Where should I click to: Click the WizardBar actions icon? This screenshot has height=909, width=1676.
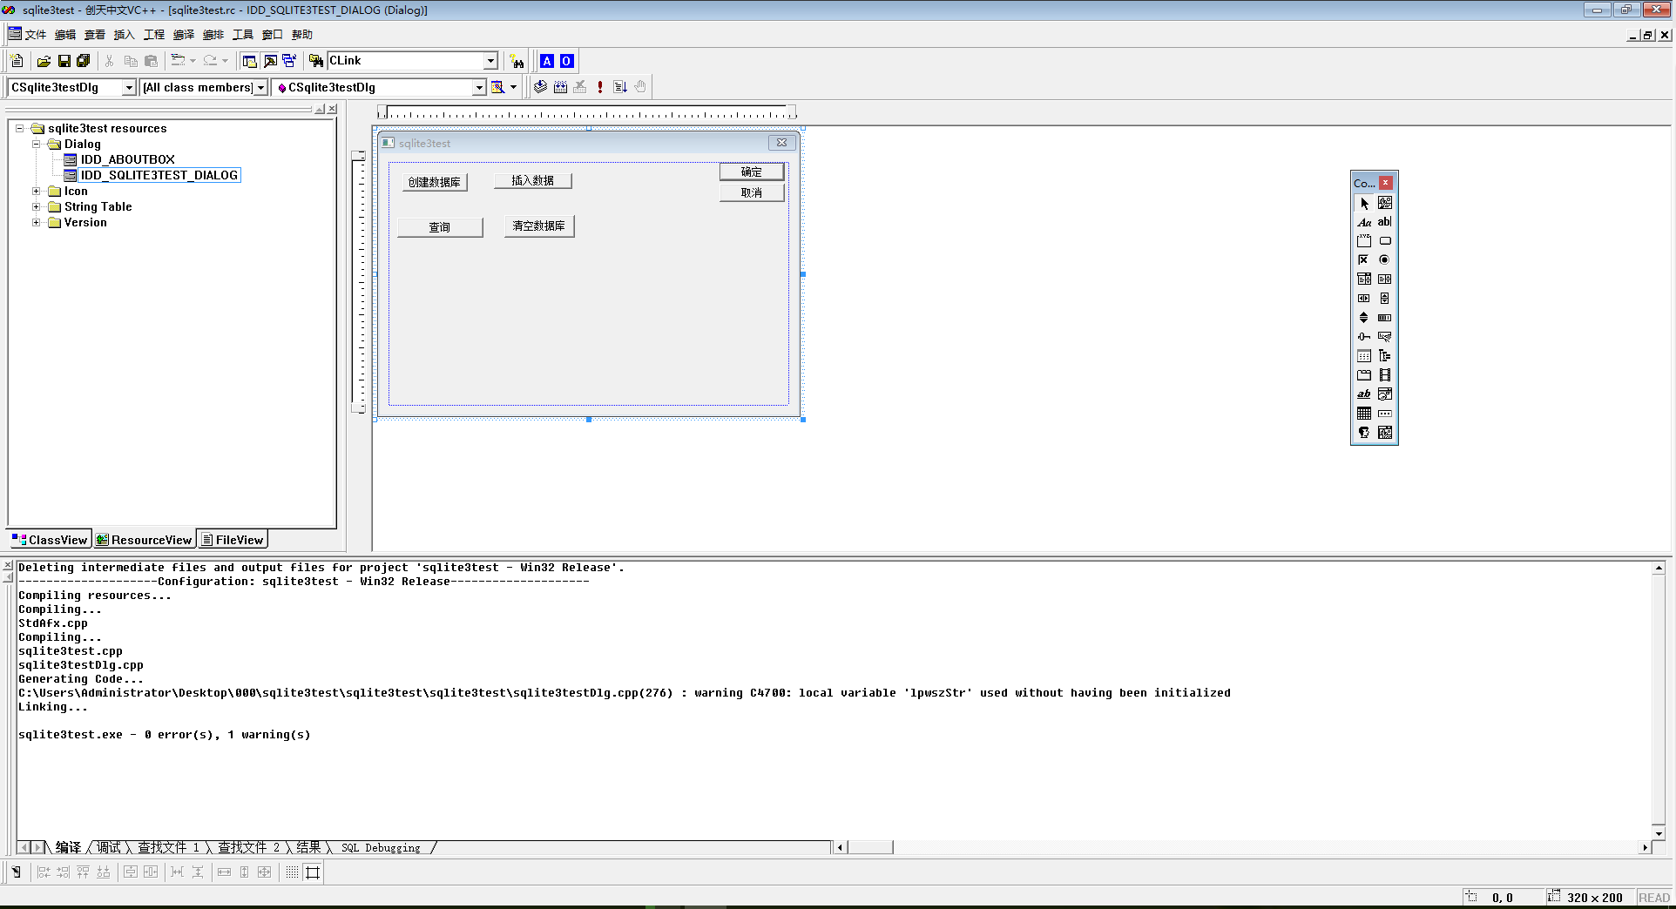tap(497, 87)
